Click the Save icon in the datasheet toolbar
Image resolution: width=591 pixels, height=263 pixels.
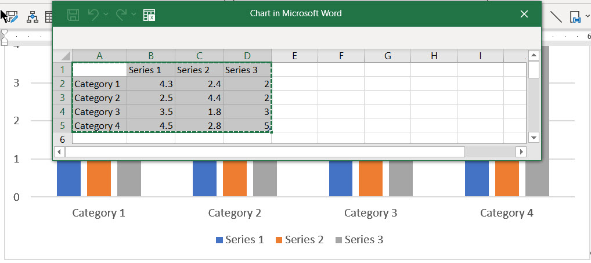pos(73,15)
